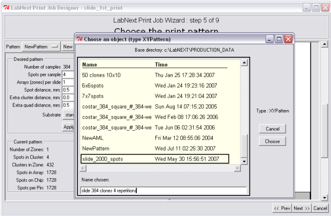This screenshot has width=331, height=216.
Task: Click Cancel in the Choose an object dialog
Action: (x=272, y=128)
